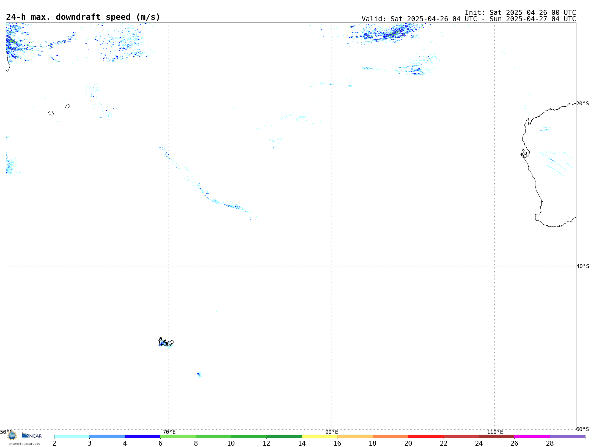Pick the magenta 26–28 m/s colorbar swatch
Image resolution: width=594 pixels, height=447 pixels.
point(532,437)
